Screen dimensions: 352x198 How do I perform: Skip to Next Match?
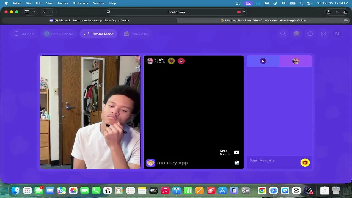tap(229, 153)
